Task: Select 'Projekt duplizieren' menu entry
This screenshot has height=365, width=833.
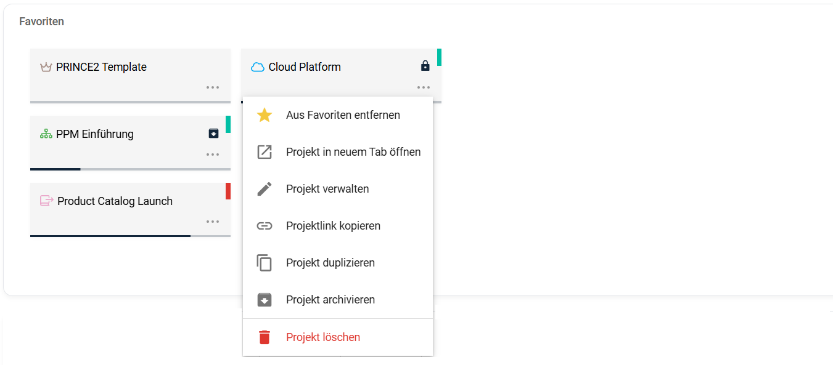Action: (x=330, y=263)
